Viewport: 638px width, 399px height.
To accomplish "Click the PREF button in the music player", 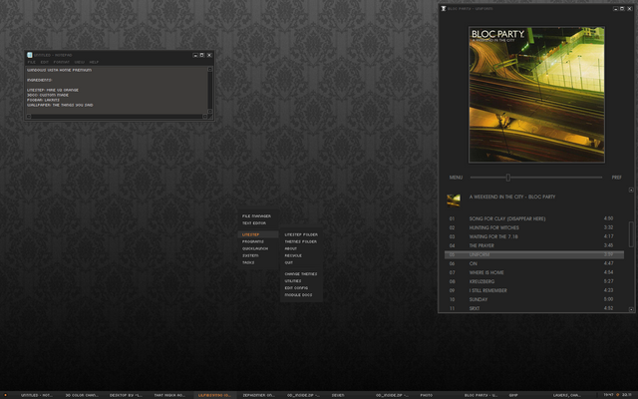I will click(x=616, y=178).
